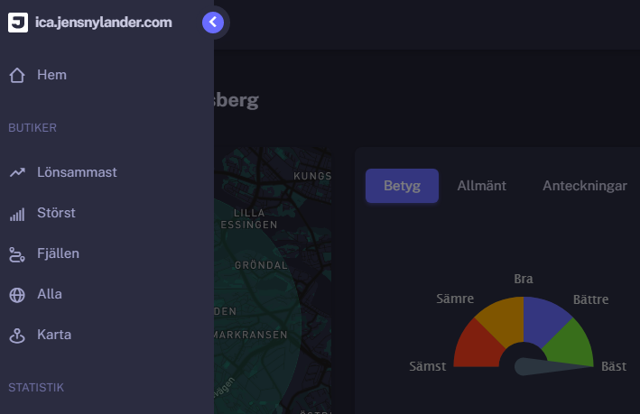Click the BUTIKER section heading
Image resolution: width=640 pixels, height=414 pixels.
pos(32,128)
